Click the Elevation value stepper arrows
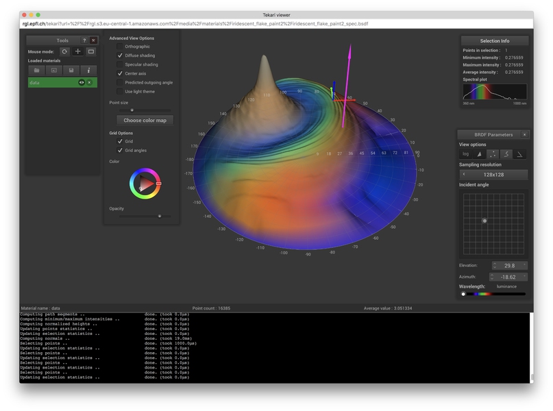553x411 pixels. point(495,266)
